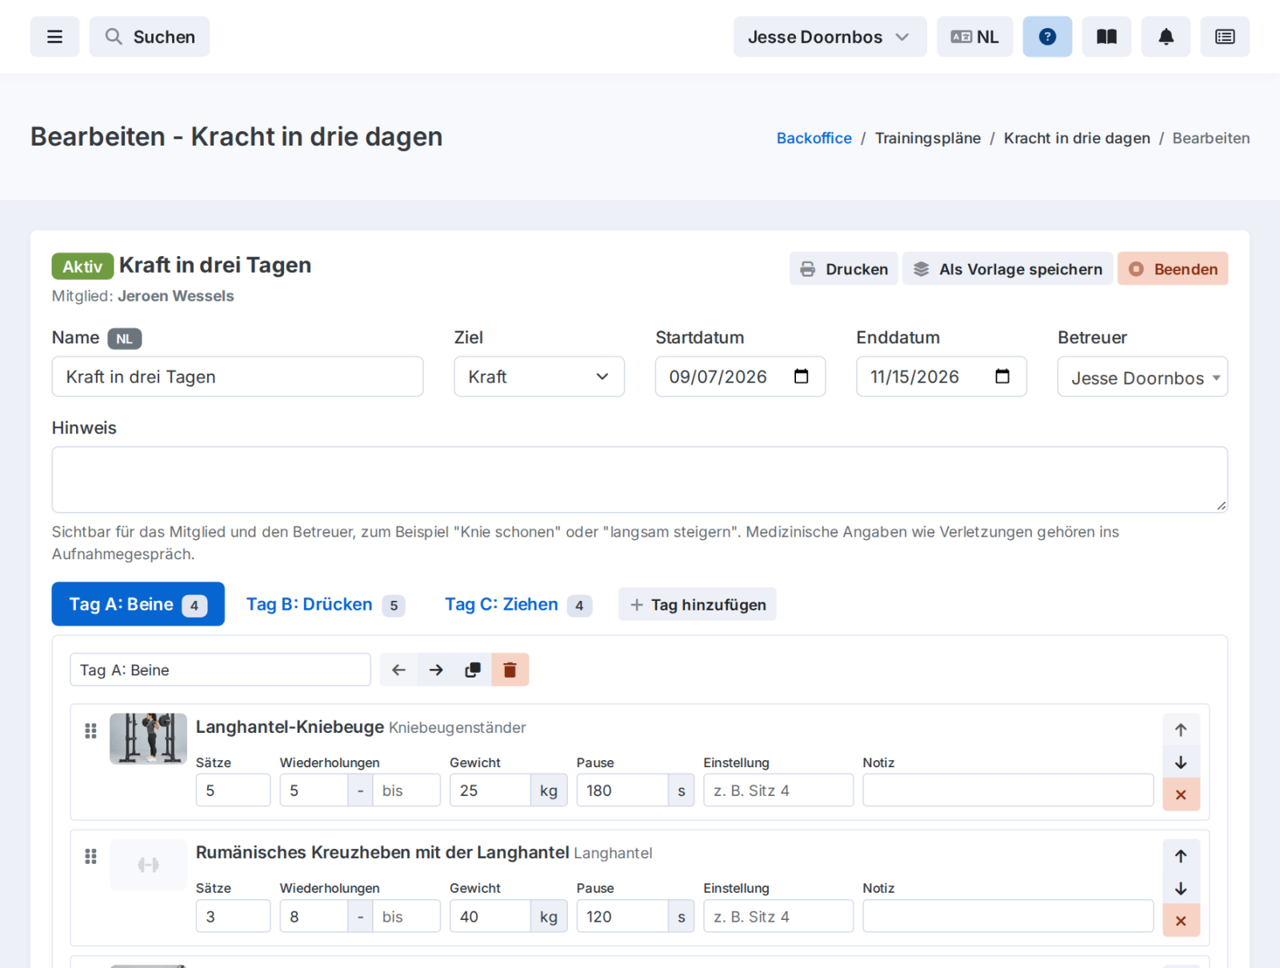
Task: Focus the Hinweis text area
Action: coord(640,479)
